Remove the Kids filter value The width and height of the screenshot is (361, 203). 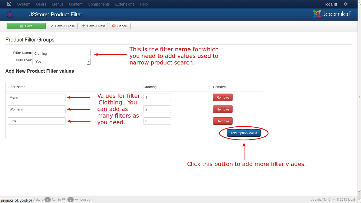pyautogui.click(x=223, y=121)
